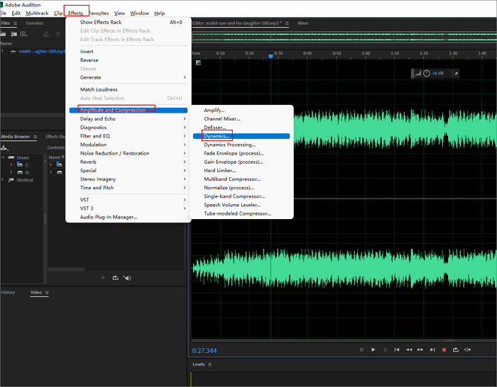Open the Delay and Echo submenu

pos(128,119)
